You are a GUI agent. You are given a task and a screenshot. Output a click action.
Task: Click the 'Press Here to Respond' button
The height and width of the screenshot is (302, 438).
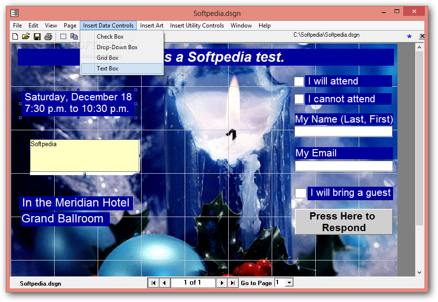point(344,222)
